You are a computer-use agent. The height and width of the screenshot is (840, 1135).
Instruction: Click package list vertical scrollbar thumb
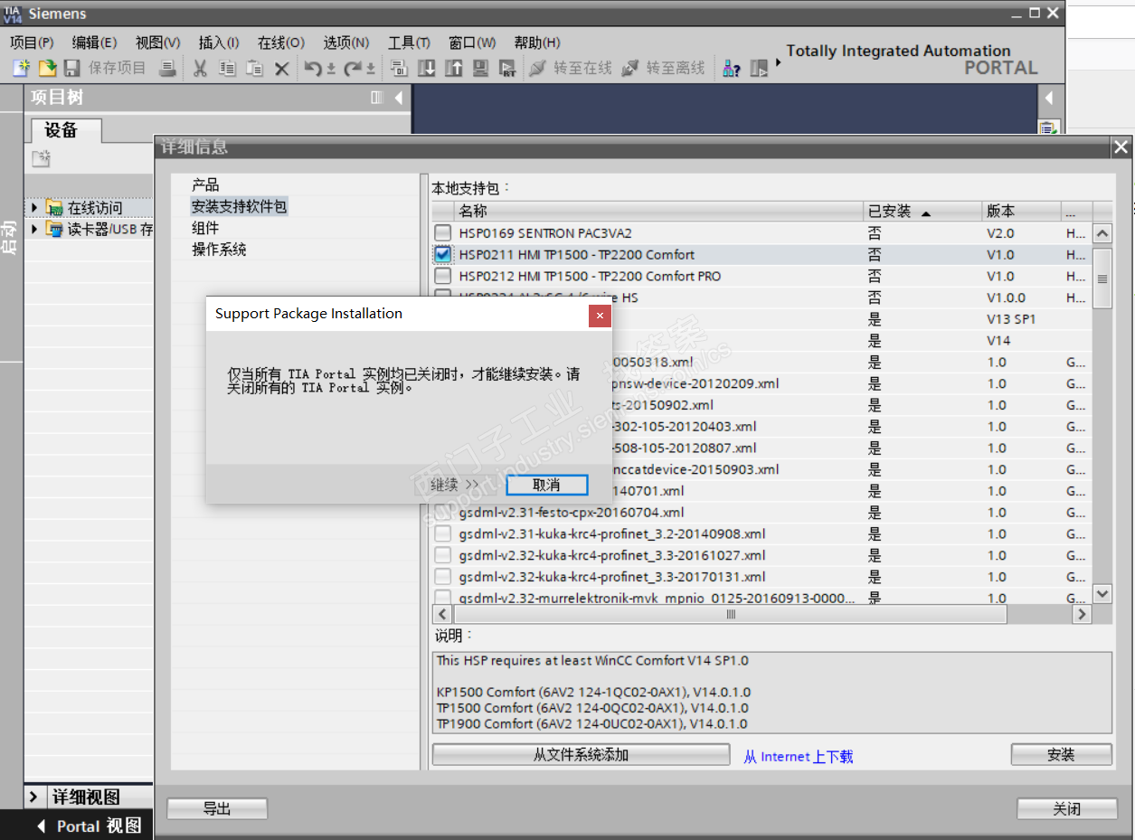click(1102, 278)
